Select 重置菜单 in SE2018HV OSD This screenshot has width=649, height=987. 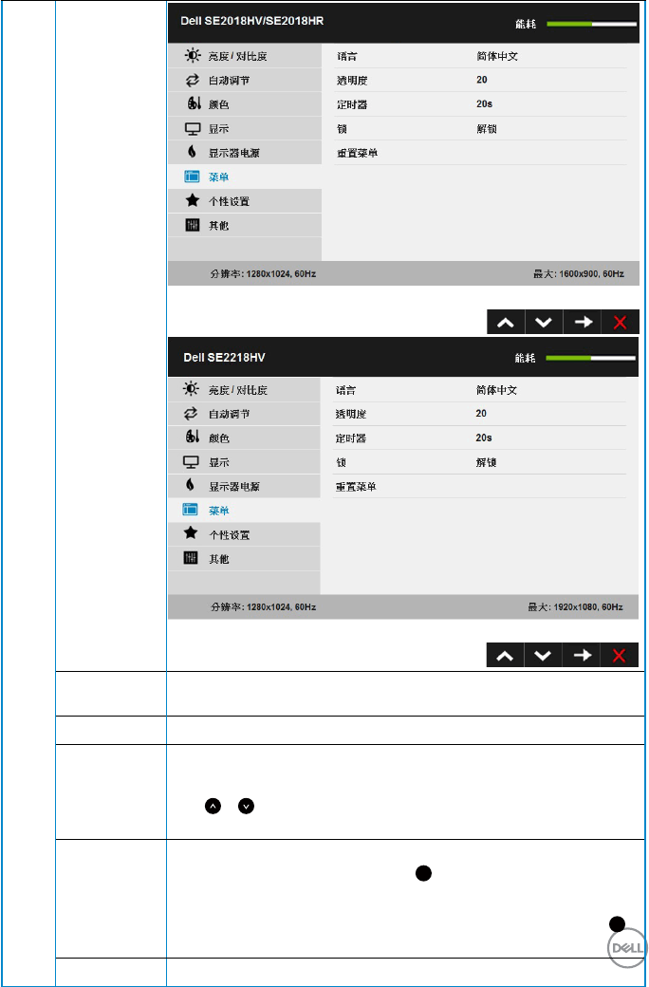[x=357, y=153]
